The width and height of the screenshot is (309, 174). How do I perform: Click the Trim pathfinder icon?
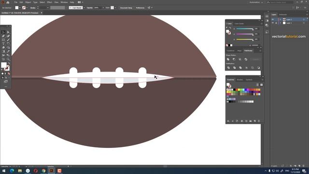point(234,68)
